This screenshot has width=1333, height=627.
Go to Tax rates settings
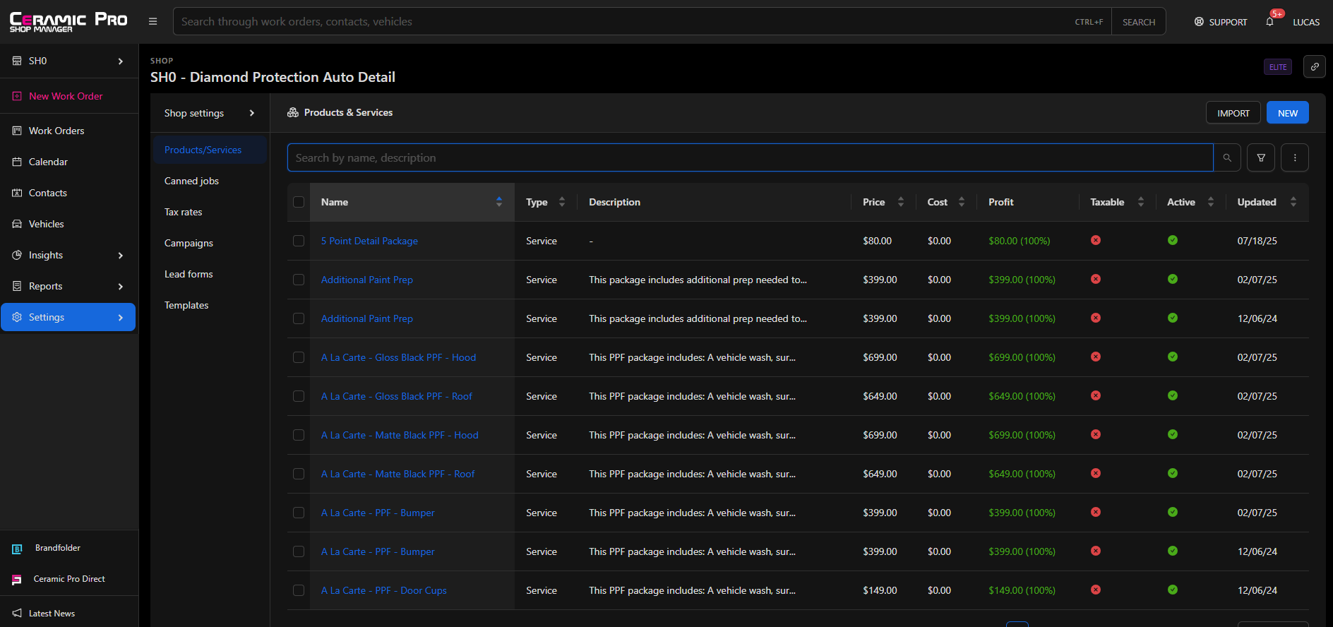183,213
